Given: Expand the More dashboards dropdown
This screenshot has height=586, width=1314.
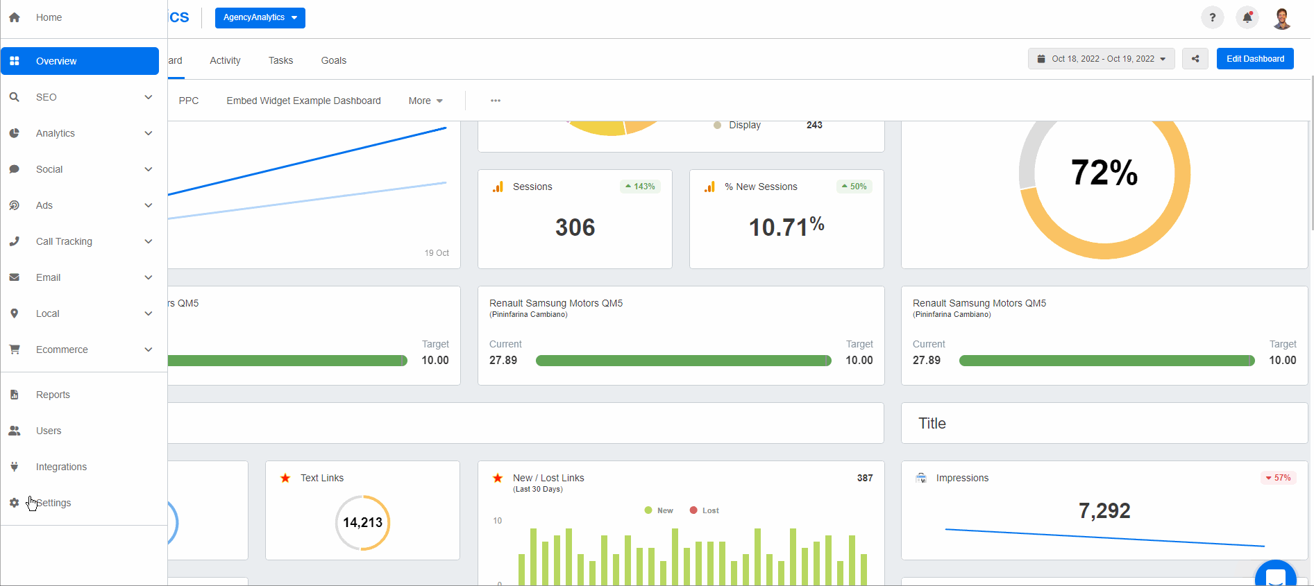Looking at the screenshot, I should point(426,101).
